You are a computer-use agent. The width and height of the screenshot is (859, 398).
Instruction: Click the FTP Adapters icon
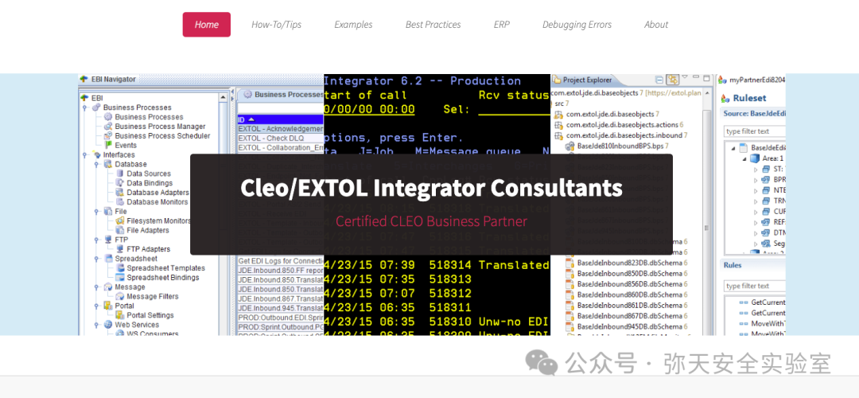point(120,249)
